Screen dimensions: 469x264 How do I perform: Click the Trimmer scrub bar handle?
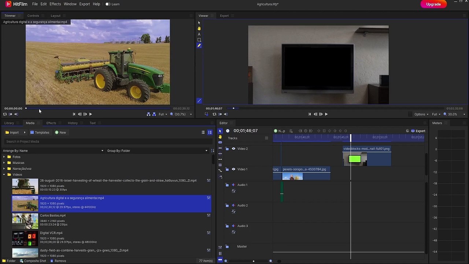click(26, 108)
